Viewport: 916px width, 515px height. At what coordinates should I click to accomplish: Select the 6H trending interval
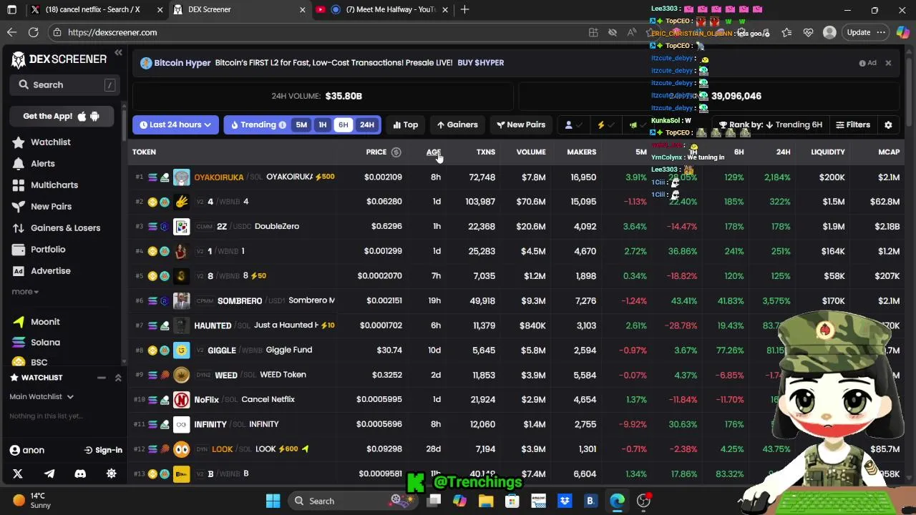click(343, 124)
